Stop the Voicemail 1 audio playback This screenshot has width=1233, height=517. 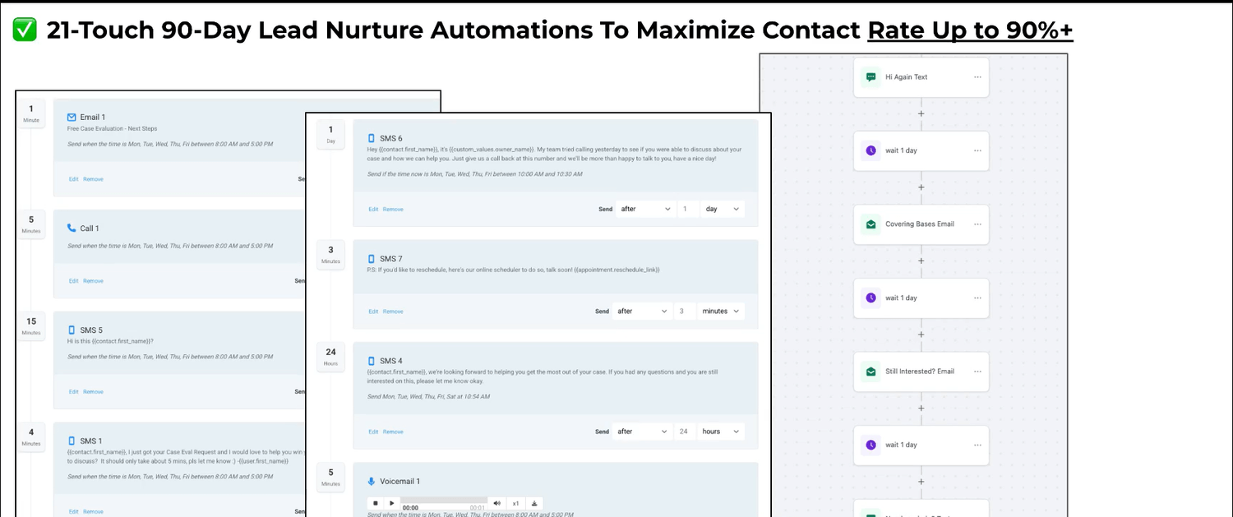[x=376, y=503]
